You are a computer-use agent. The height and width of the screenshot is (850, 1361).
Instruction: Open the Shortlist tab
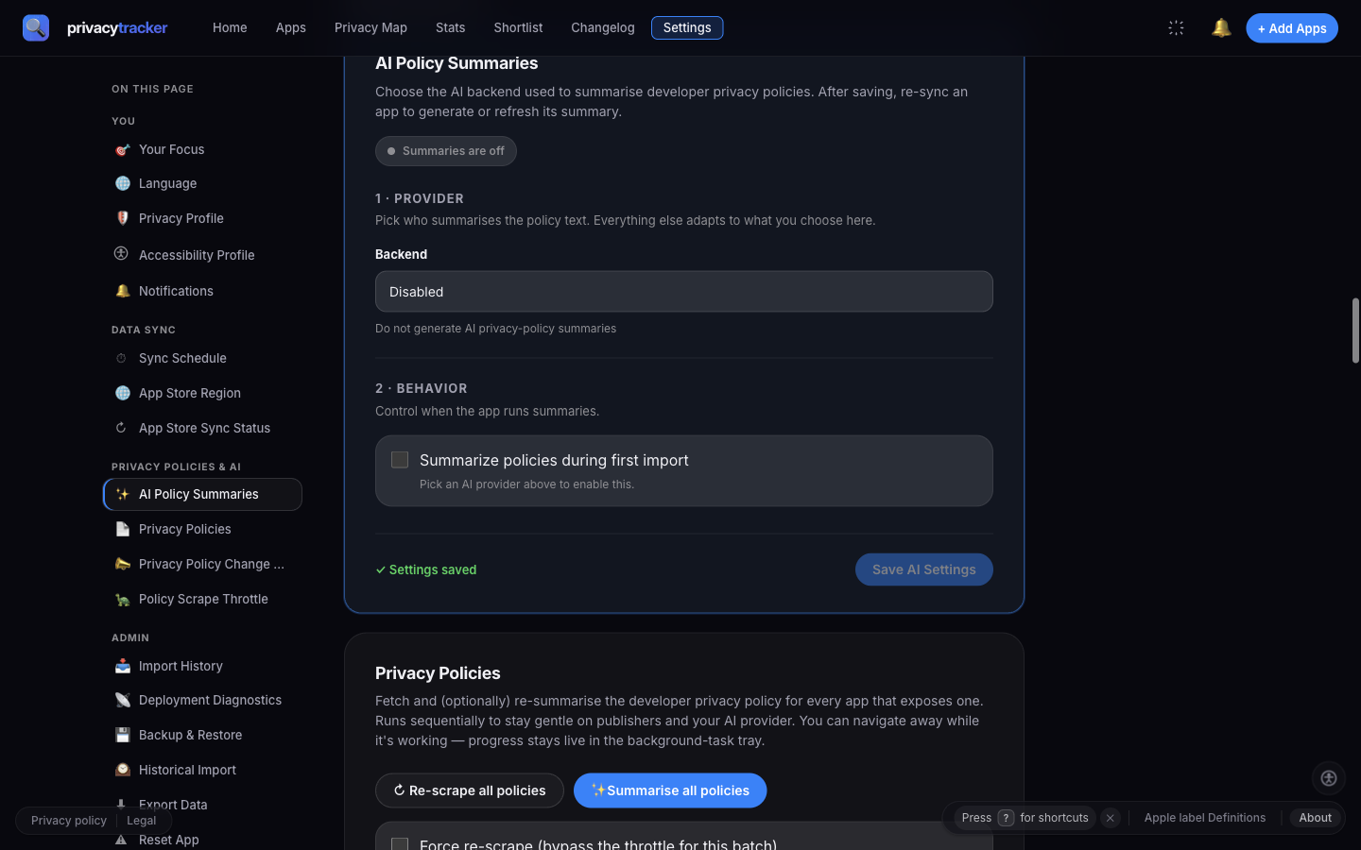[x=518, y=27]
